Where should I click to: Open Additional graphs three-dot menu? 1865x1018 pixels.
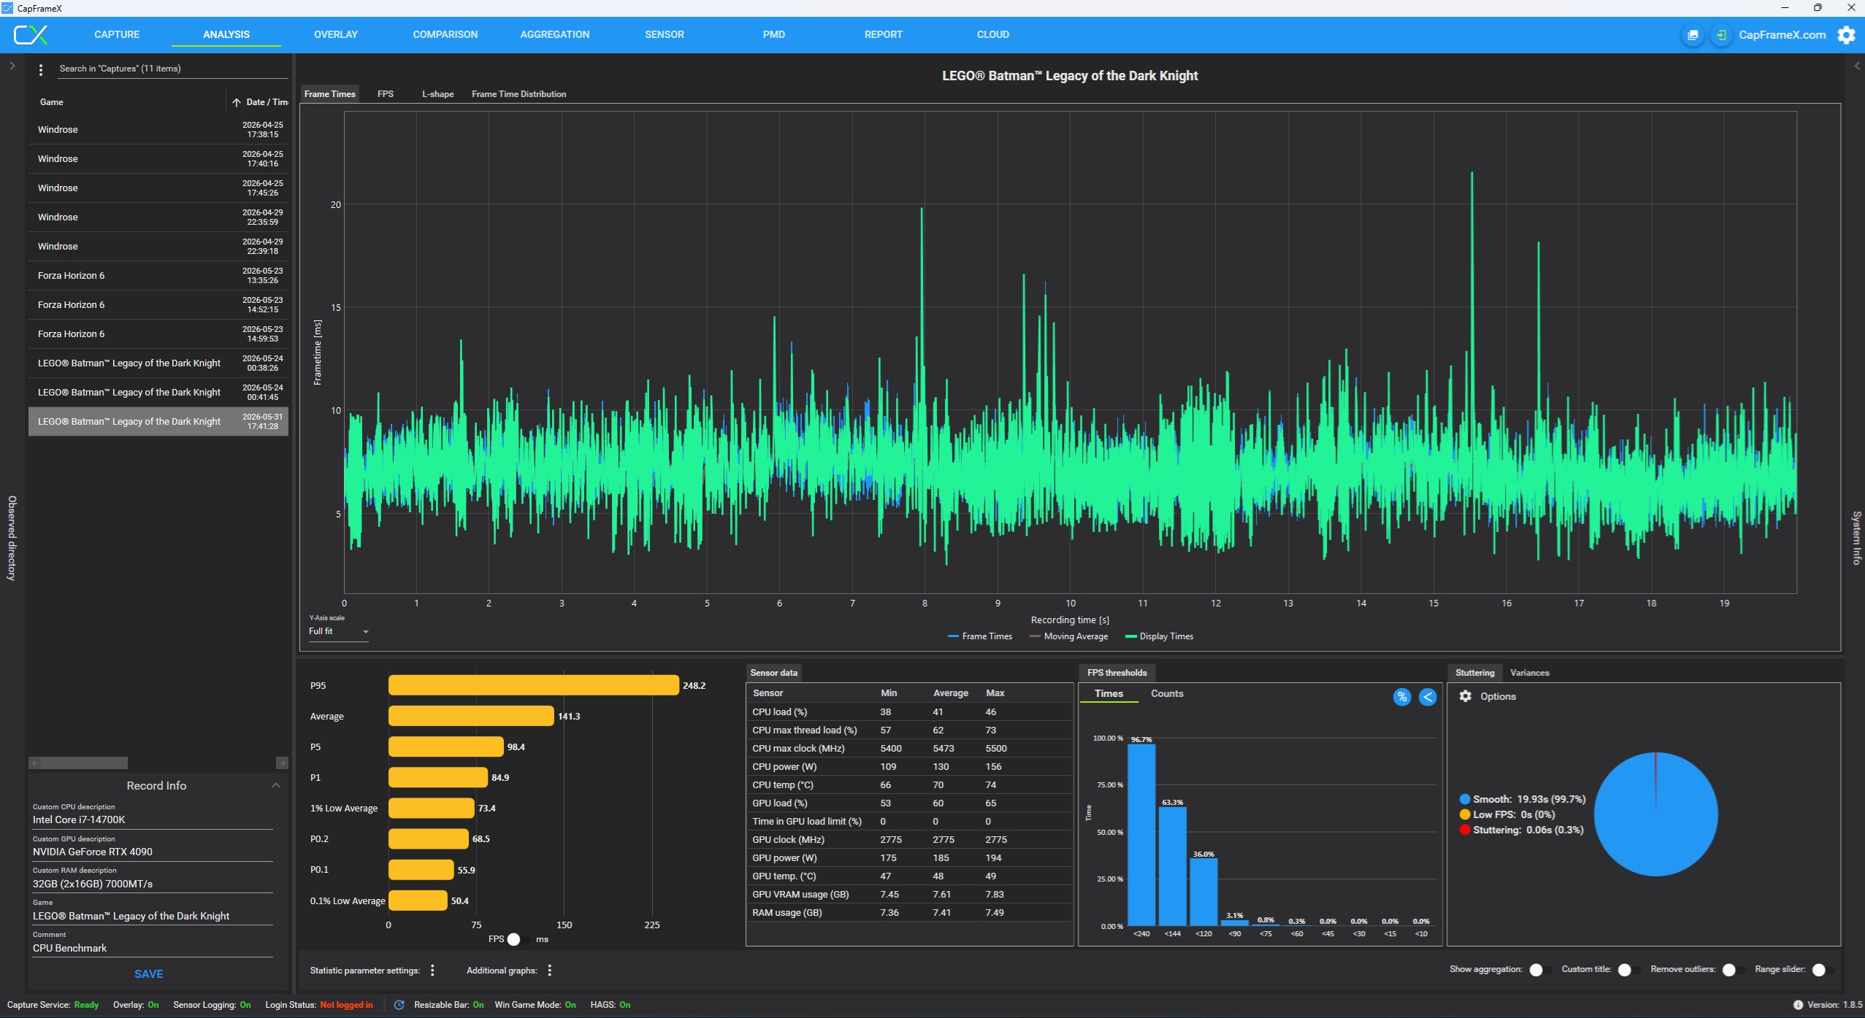pyautogui.click(x=549, y=970)
